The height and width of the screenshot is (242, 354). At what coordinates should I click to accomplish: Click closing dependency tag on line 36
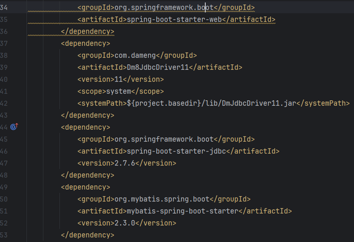[x=88, y=31]
